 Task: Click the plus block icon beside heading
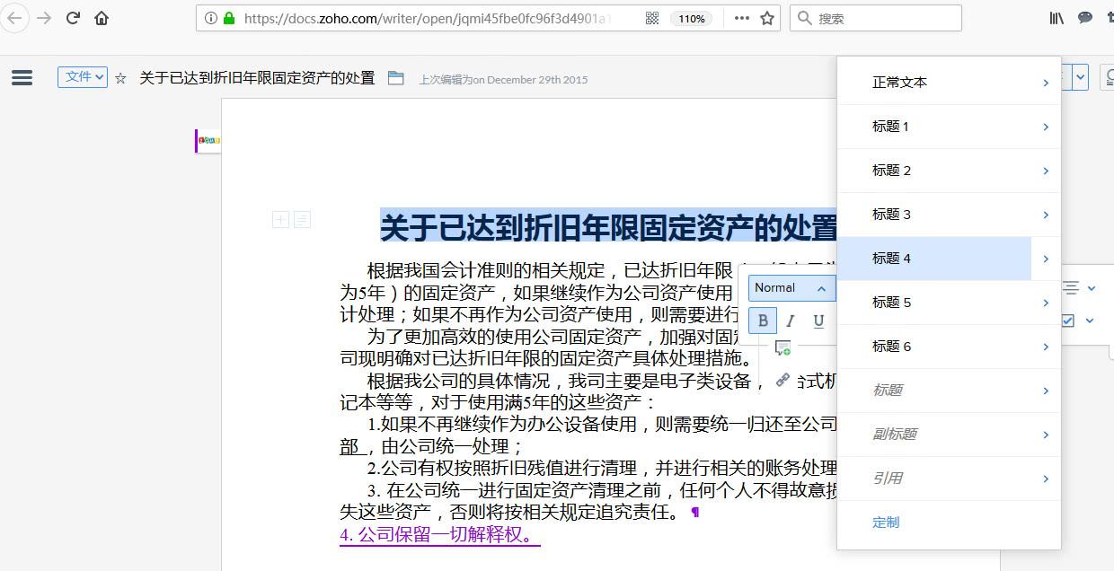tap(280, 219)
